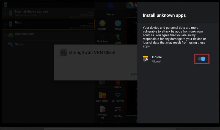The height and width of the screenshot is (130, 220).
Task: Toggle X-plore unknown apps permission switch
Action: [x=202, y=59]
